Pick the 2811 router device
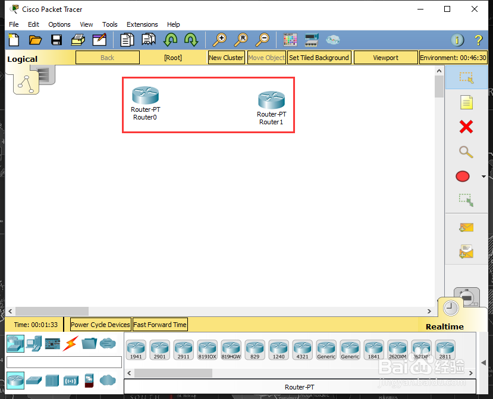 tap(445, 350)
